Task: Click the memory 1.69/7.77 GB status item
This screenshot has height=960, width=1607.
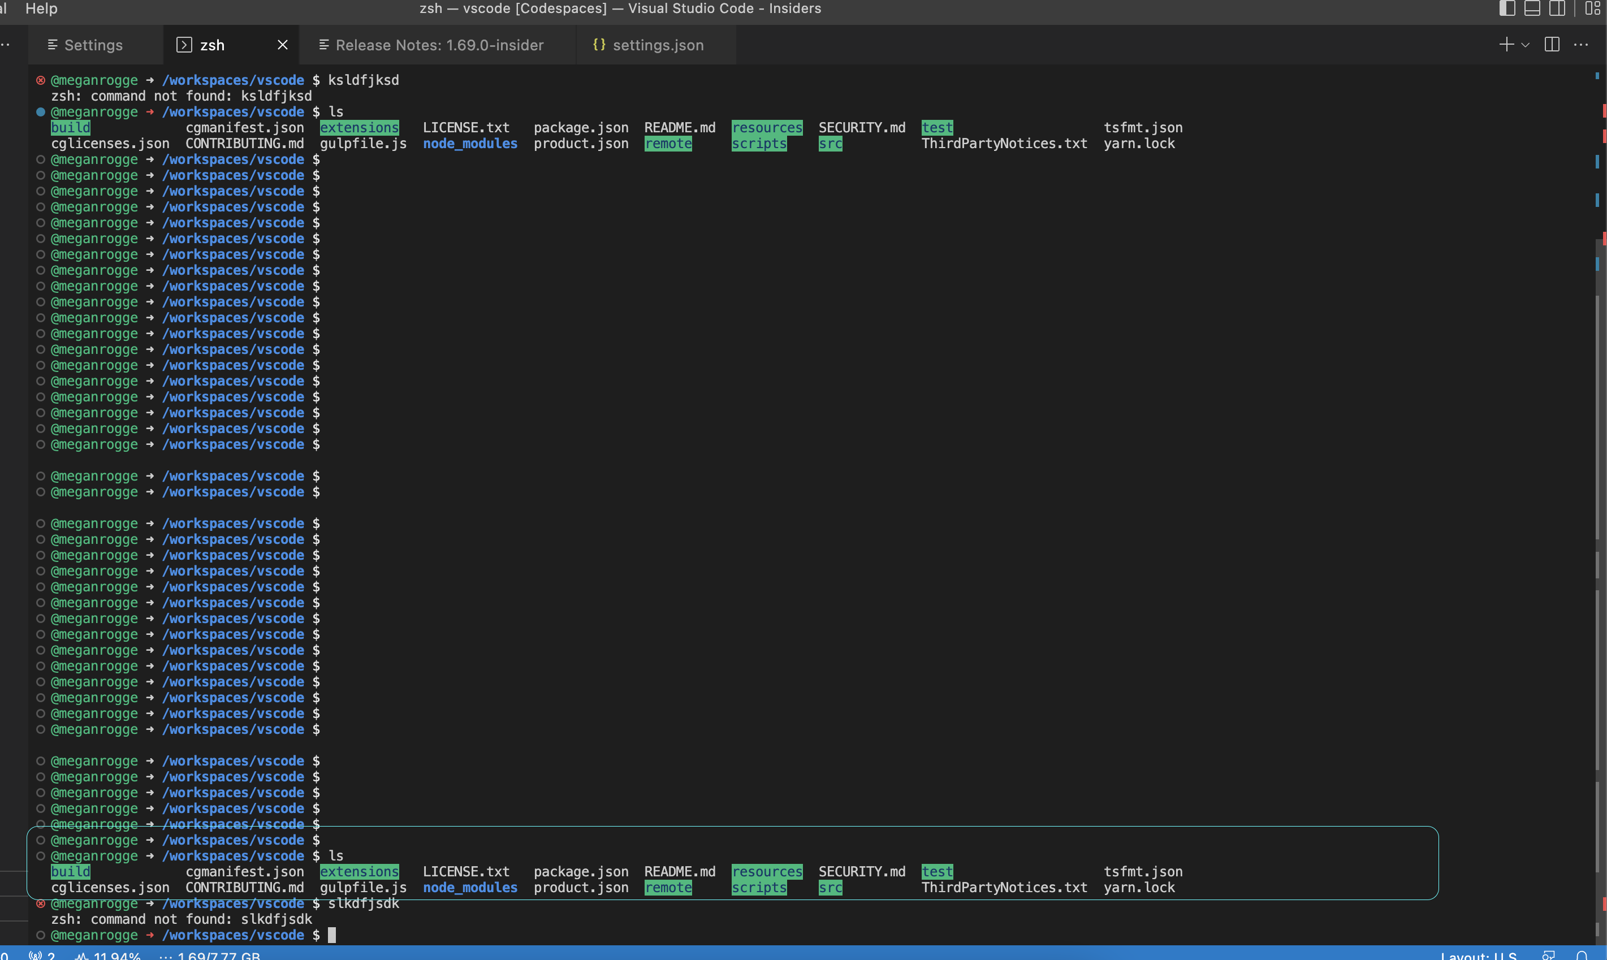Action: 210,955
